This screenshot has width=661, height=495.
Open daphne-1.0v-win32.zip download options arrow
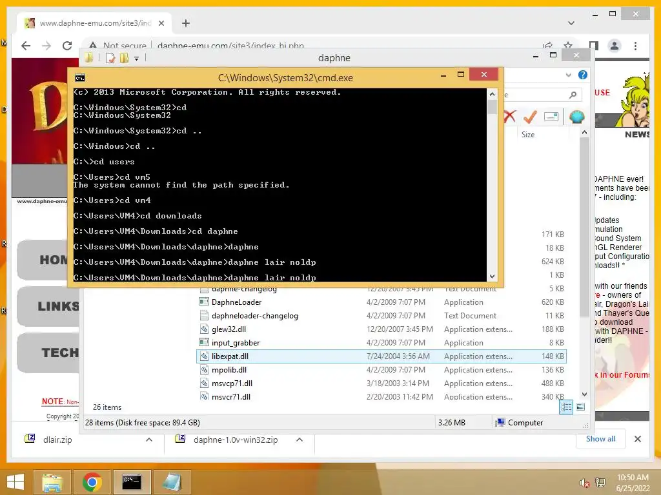click(x=300, y=440)
